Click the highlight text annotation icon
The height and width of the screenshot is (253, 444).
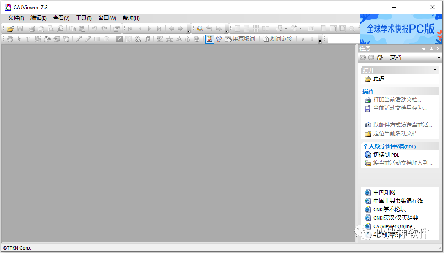point(160,39)
